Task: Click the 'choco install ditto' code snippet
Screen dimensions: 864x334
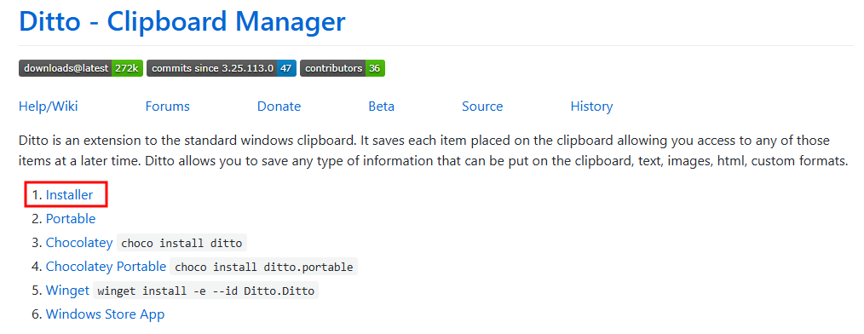Action: 181,243
